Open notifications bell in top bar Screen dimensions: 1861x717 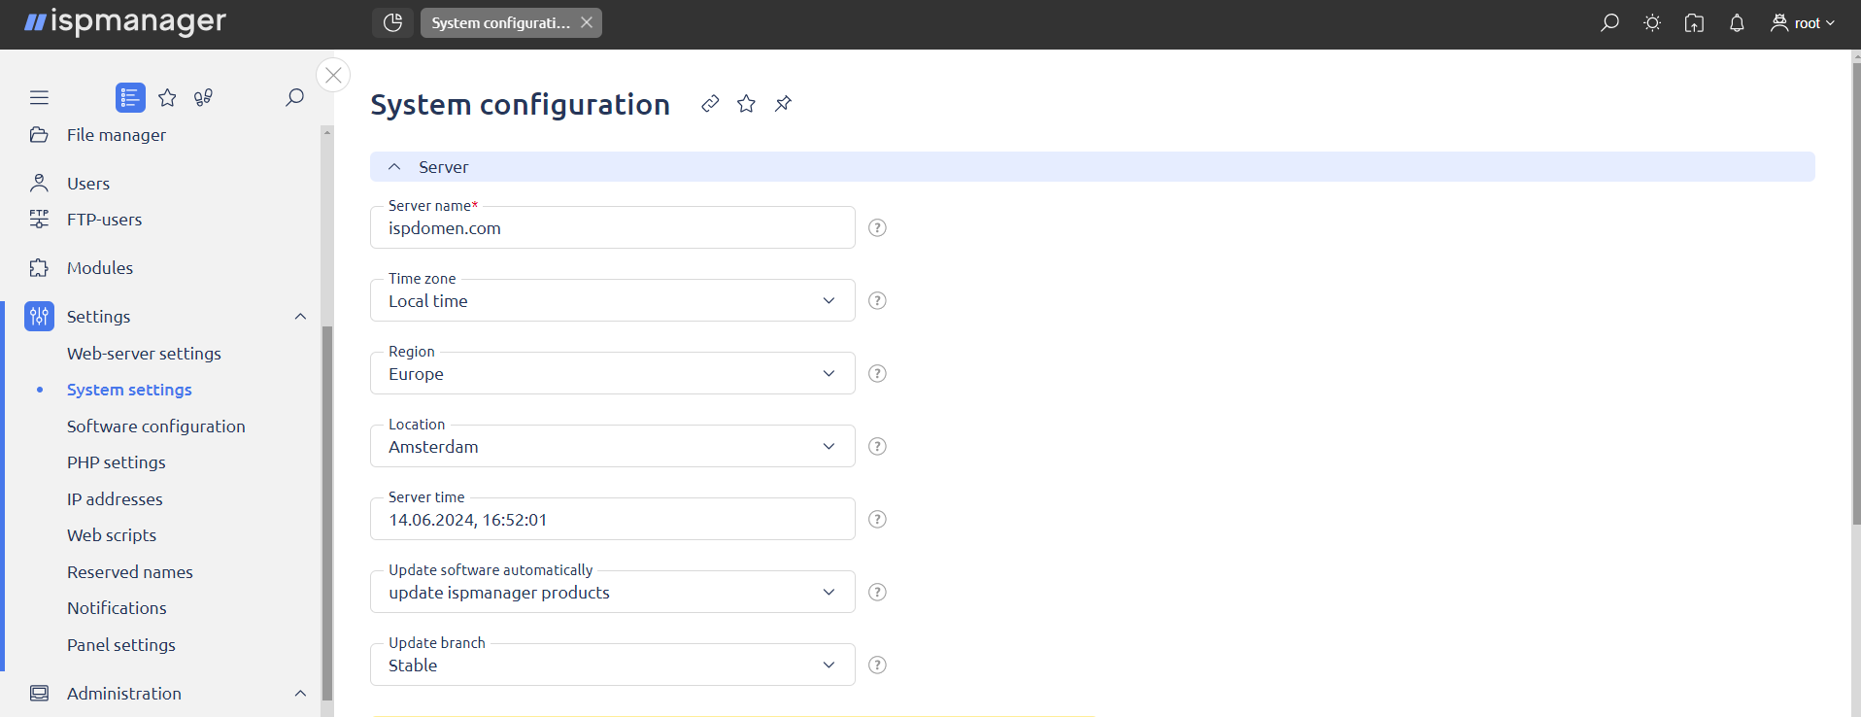(x=1737, y=23)
